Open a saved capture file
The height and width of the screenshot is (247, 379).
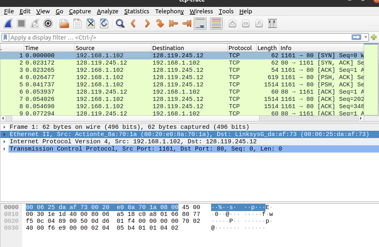[x=64, y=23]
